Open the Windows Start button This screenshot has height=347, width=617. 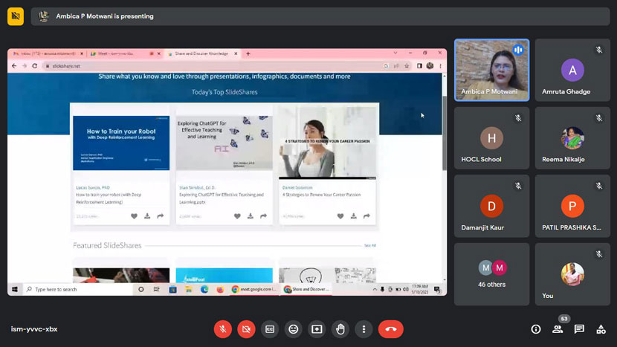tap(15, 289)
